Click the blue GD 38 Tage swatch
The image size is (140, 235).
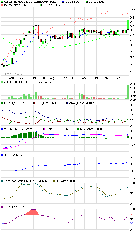pyautogui.click(x=63, y=2)
